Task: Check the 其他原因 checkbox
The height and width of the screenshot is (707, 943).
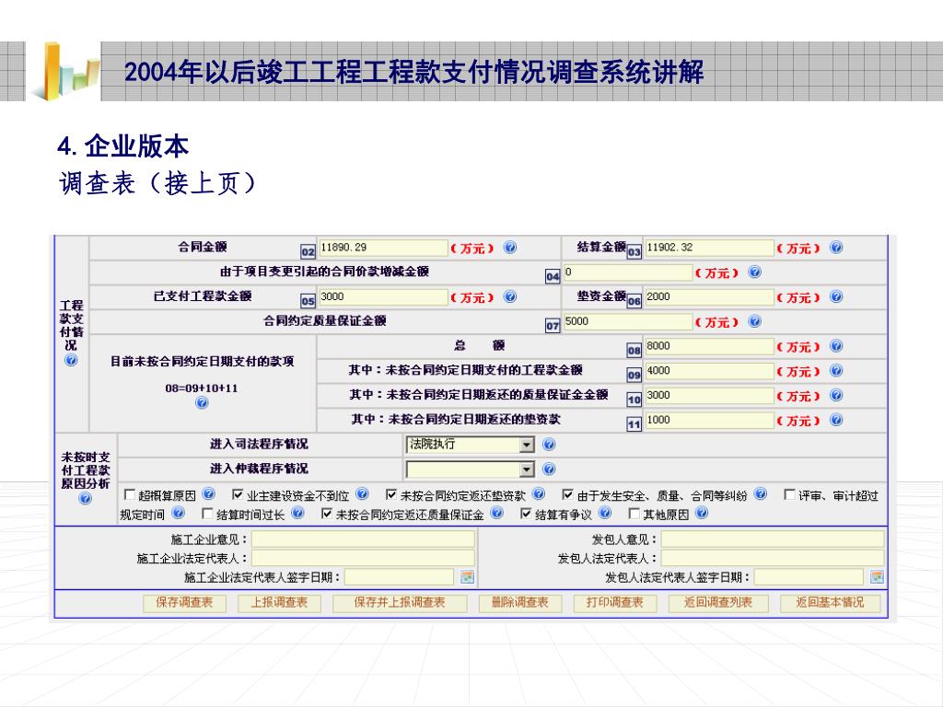Action: 634,514
